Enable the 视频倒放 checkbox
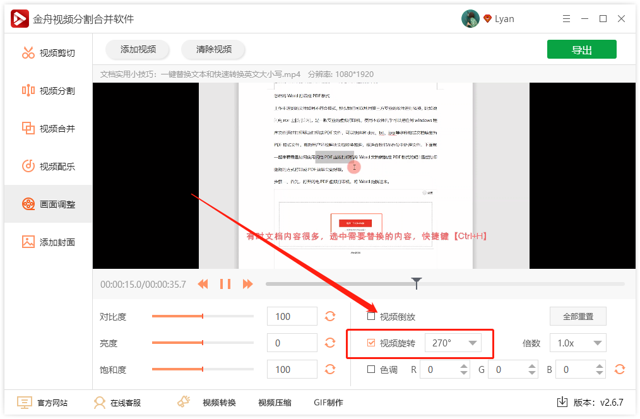The image size is (640, 419). (x=371, y=316)
